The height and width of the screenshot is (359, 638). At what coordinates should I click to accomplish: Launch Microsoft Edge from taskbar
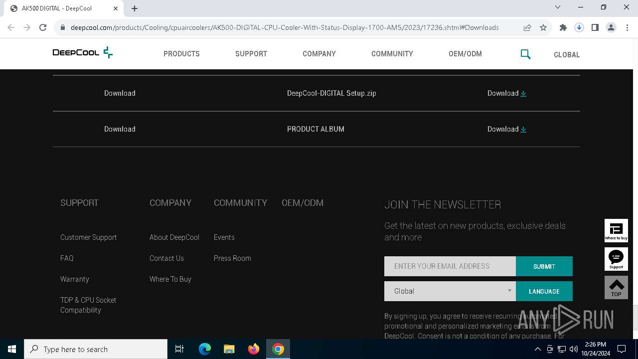[205, 349]
